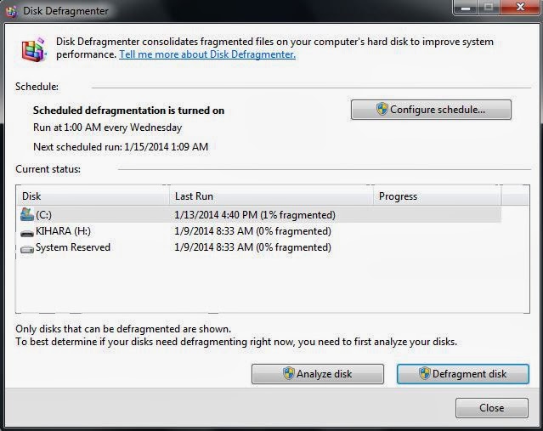Click "Scheduled defragmentation is turned on" text

[128, 111]
